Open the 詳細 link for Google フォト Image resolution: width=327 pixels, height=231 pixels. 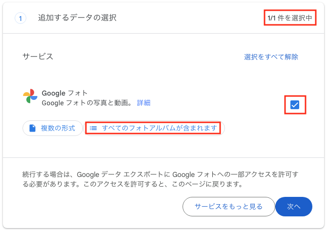[143, 103]
